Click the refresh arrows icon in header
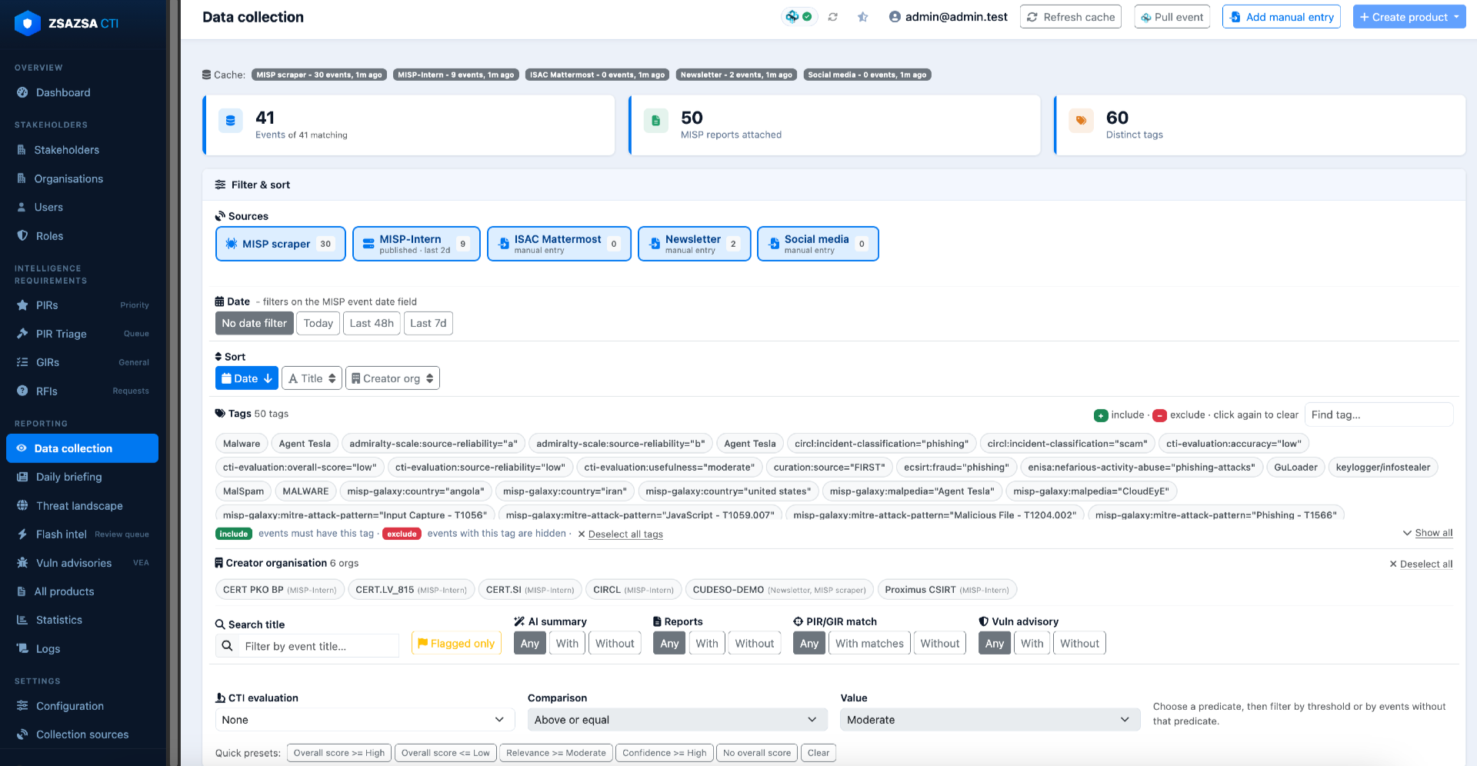 832,17
